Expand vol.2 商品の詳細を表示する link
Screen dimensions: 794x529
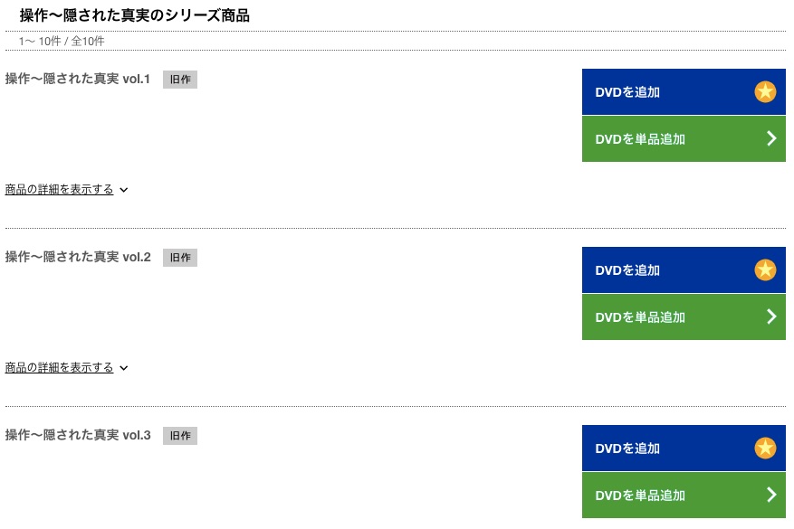click(x=59, y=368)
